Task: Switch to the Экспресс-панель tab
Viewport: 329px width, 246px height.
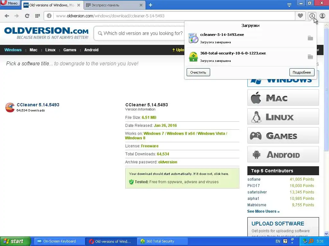Action: pyautogui.click(x=112, y=5)
